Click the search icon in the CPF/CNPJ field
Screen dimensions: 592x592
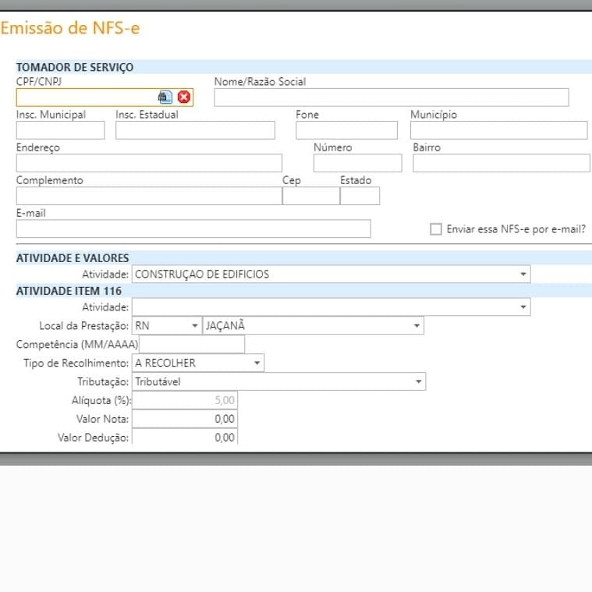165,97
